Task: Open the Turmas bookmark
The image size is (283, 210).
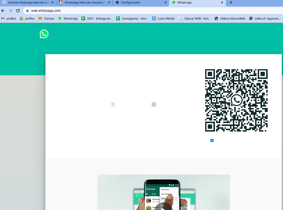Action: [x=46, y=18]
